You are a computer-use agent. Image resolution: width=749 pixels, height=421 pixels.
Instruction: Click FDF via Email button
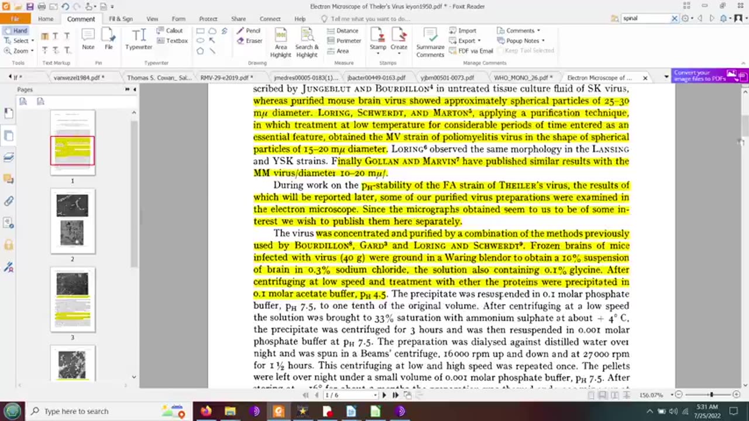471,51
